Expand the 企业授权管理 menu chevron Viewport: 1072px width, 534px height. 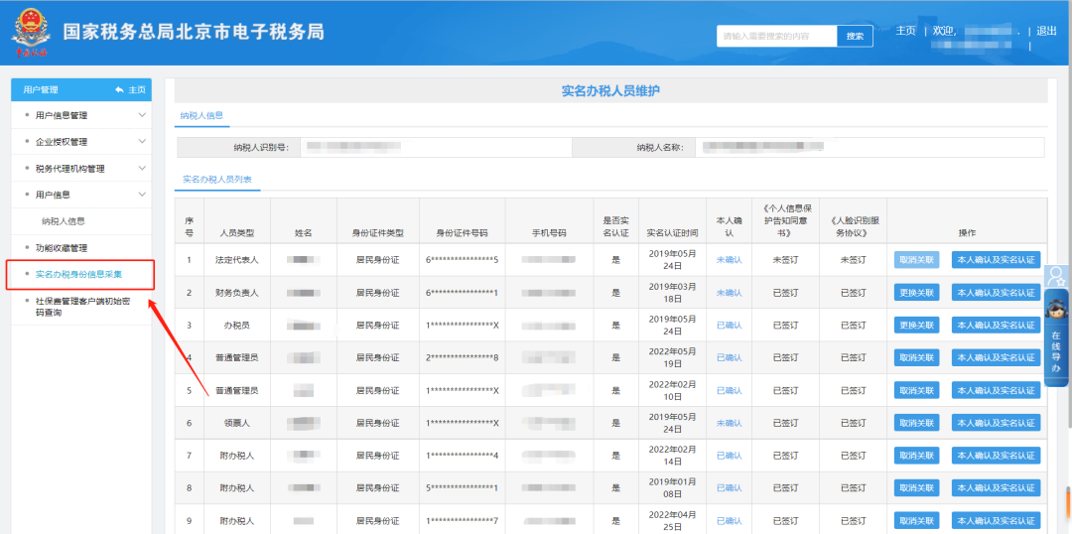[142, 142]
